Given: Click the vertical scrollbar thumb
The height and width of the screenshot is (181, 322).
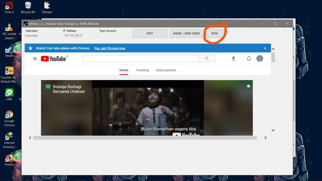Looking at the screenshot, I should click(x=273, y=57).
